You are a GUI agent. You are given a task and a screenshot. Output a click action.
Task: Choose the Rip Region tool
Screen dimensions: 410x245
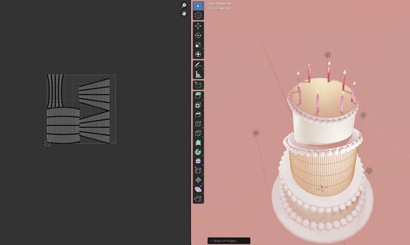pos(198,199)
